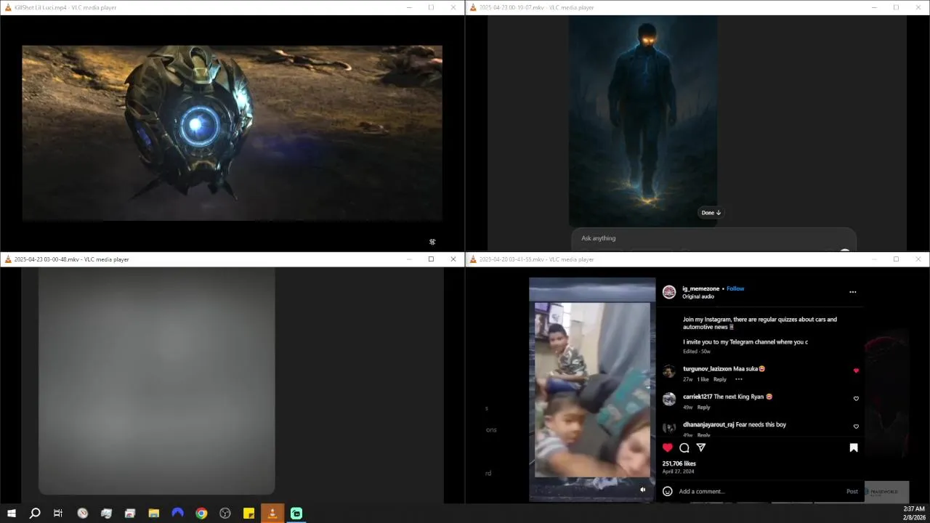
Task: Open OBS Studio from the taskbar
Action: click(225, 514)
